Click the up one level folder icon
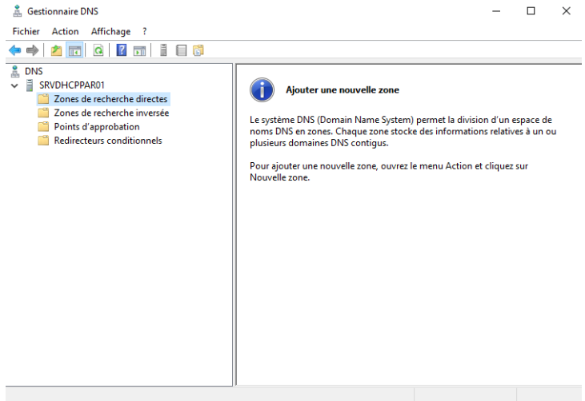The image size is (585, 401). click(x=56, y=50)
